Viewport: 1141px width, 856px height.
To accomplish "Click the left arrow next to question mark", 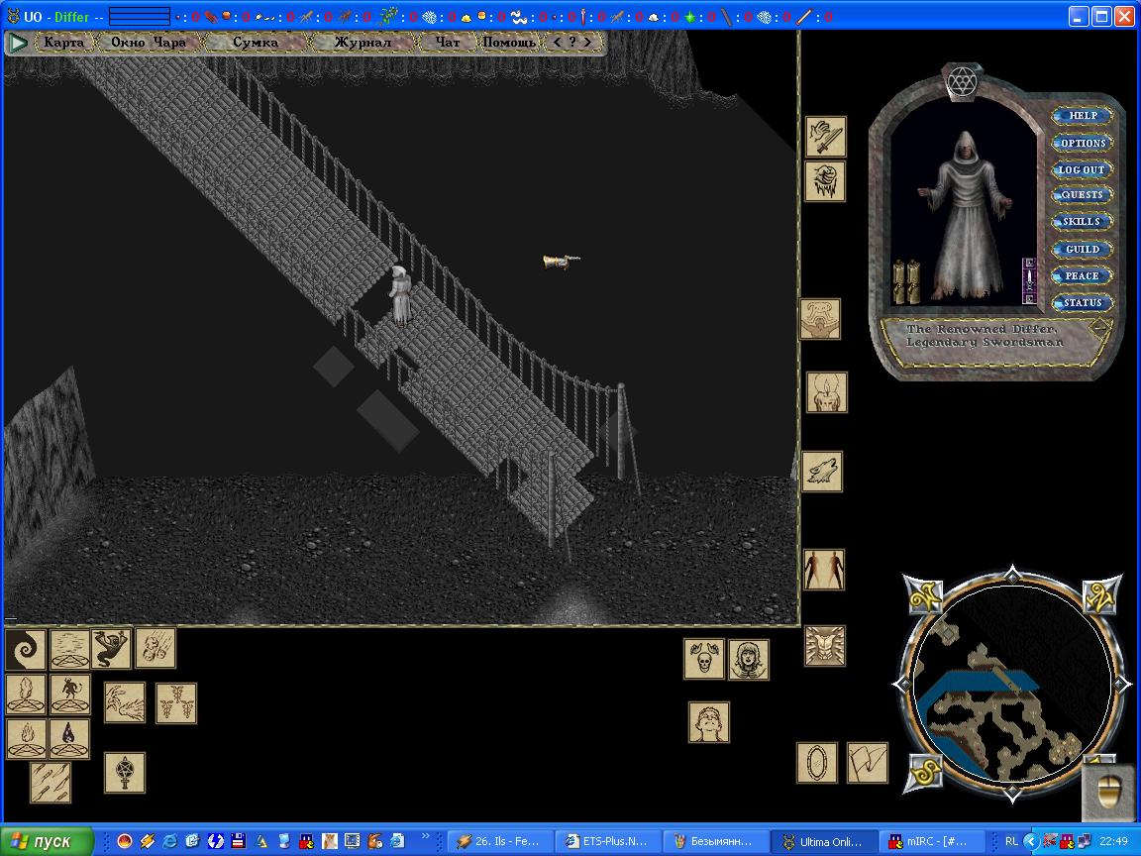I will click(557, 43).
